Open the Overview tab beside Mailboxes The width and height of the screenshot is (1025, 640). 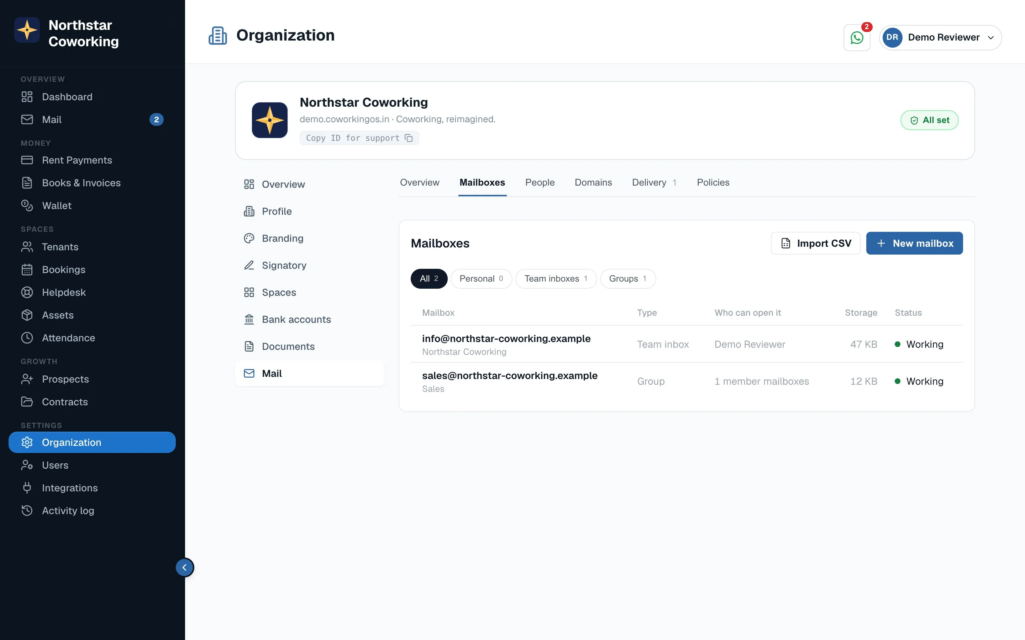click(x=419, y=182)
